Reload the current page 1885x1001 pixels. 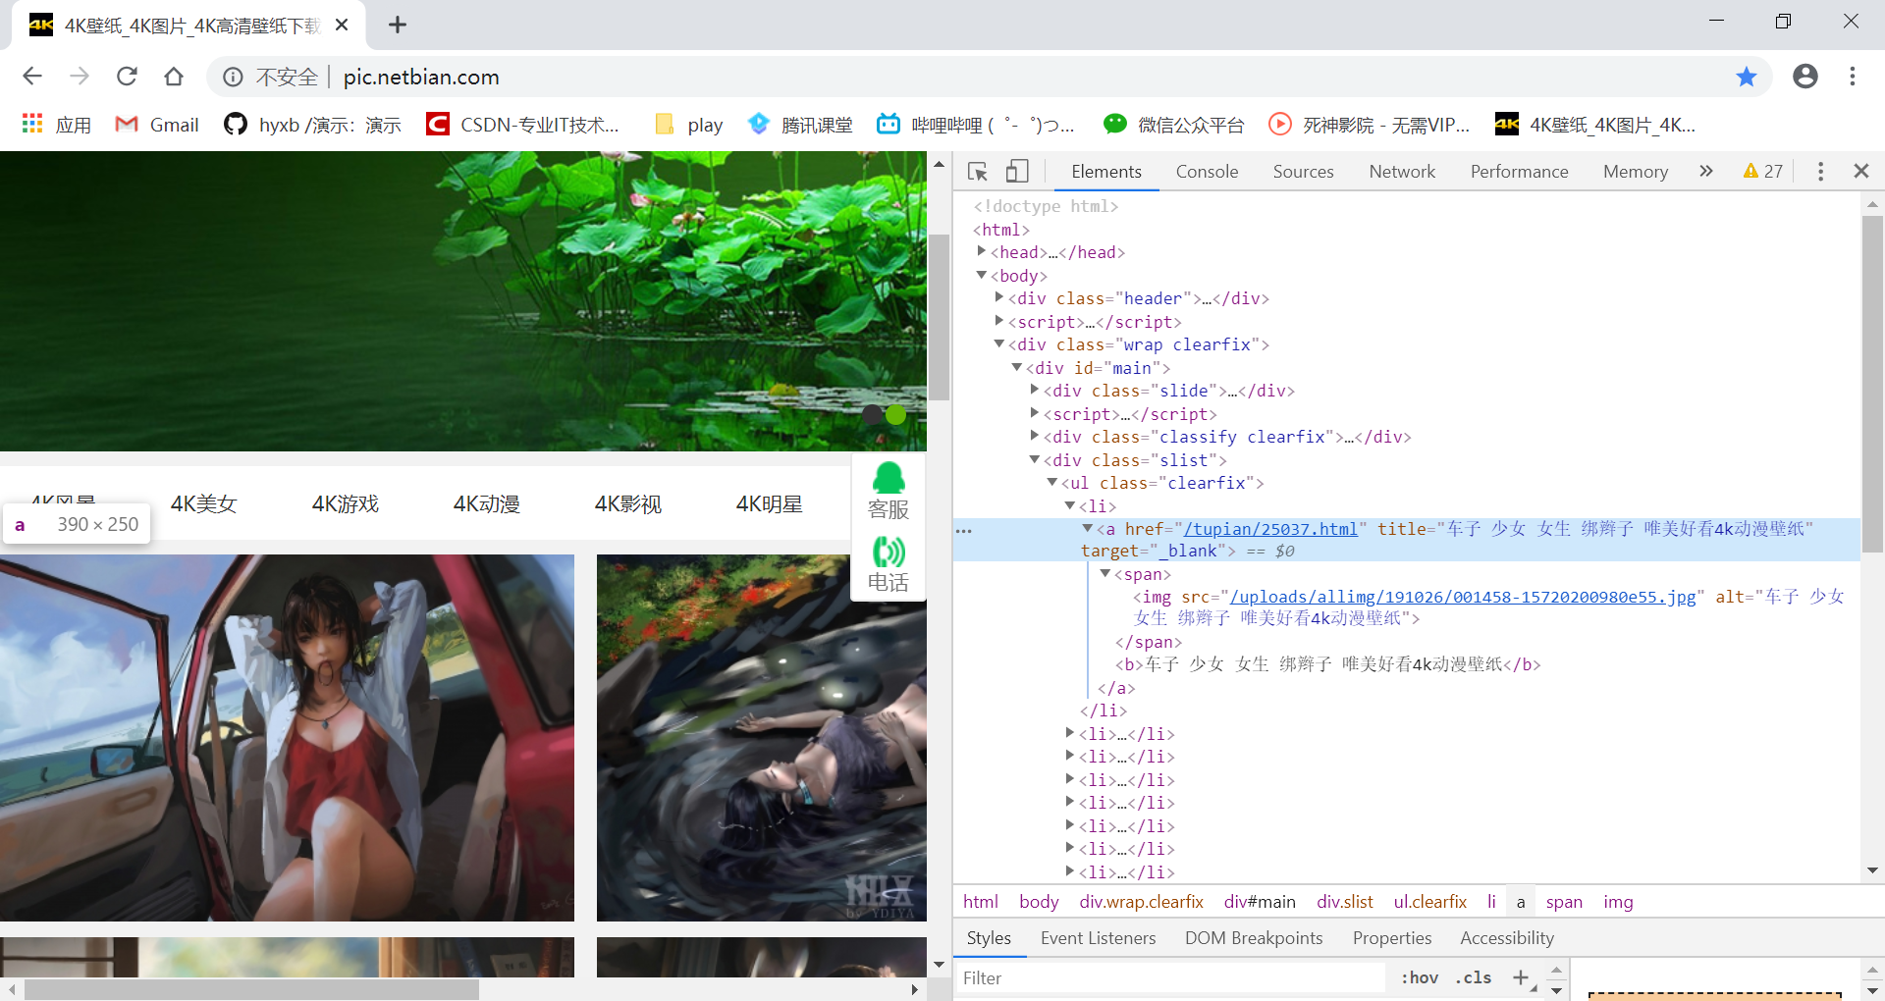click(x=127, y=77)
